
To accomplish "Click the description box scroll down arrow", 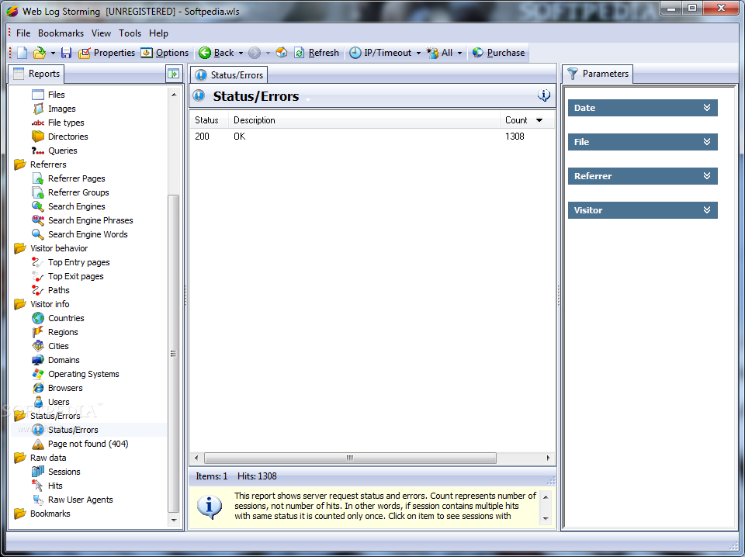I will click(546, 518).
